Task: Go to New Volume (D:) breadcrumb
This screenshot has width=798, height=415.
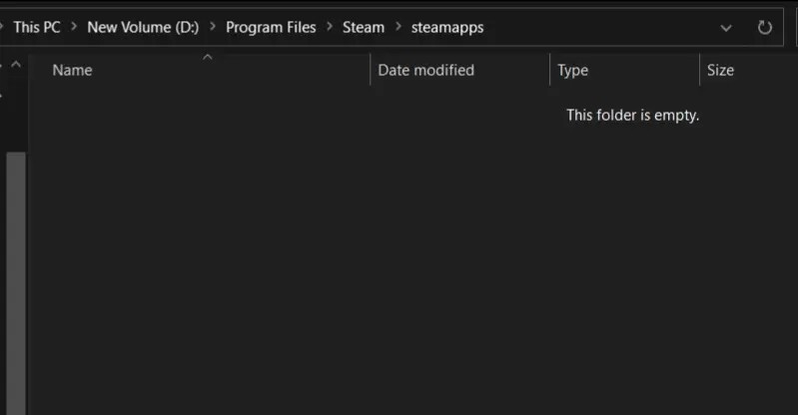Action: click(x=143, y=28)
